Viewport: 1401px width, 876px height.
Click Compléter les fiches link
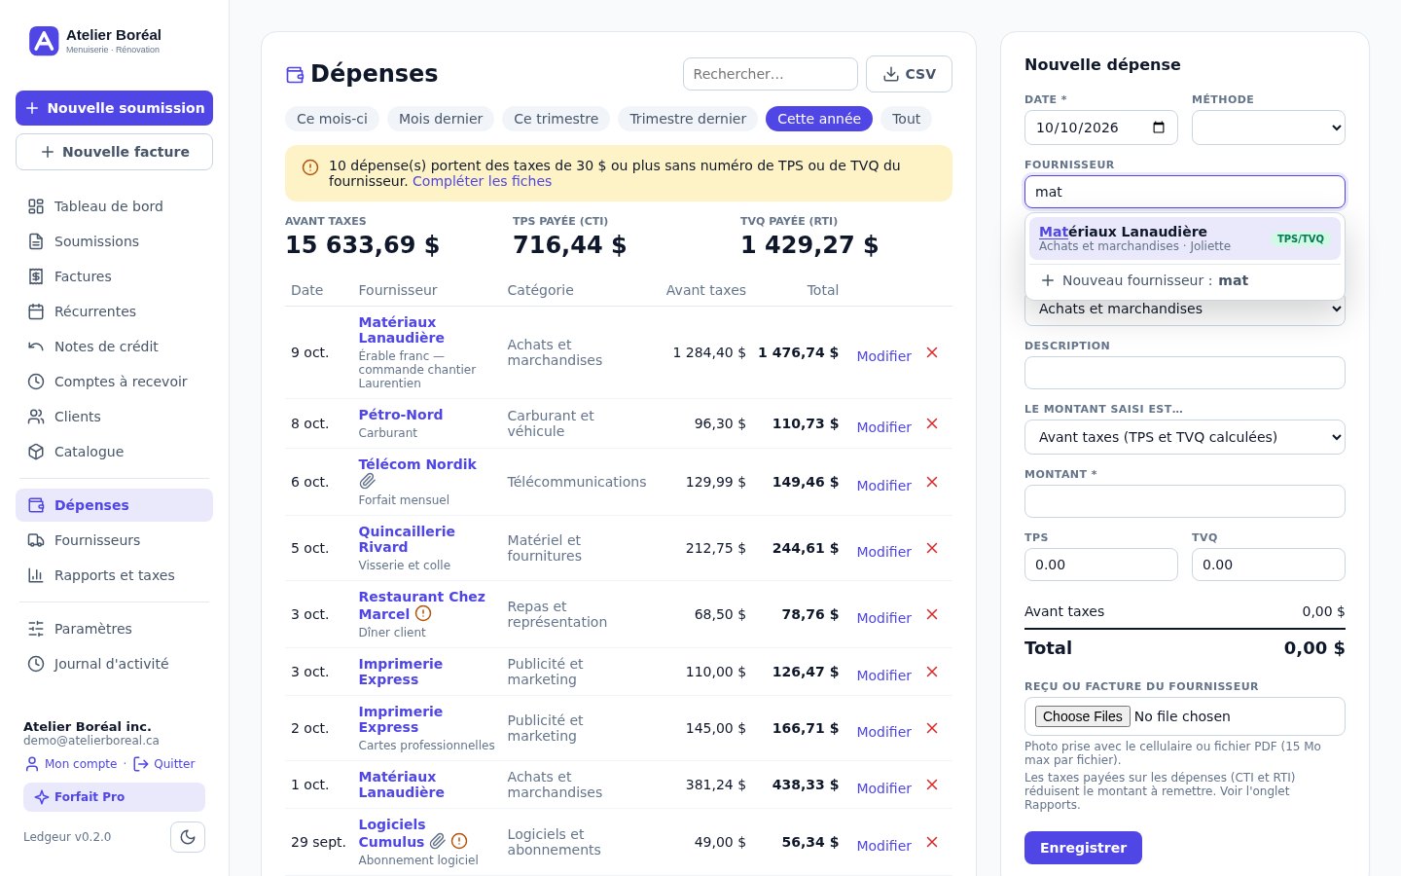point(482,181)
